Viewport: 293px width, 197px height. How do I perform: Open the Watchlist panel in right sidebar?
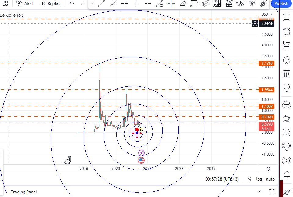[x=287, y=18]
